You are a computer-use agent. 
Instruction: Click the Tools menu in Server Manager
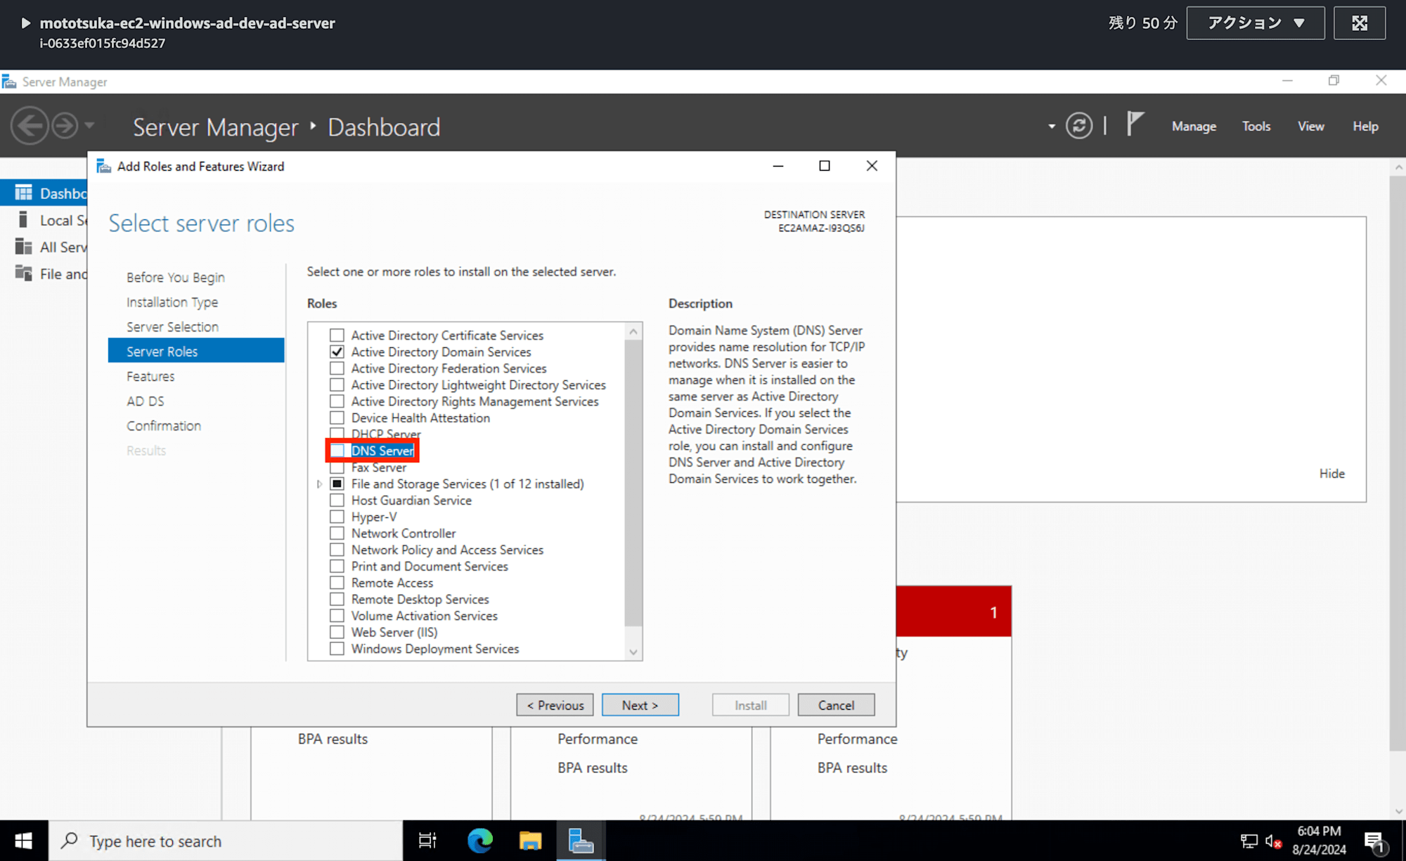[x=1256, y=125]
